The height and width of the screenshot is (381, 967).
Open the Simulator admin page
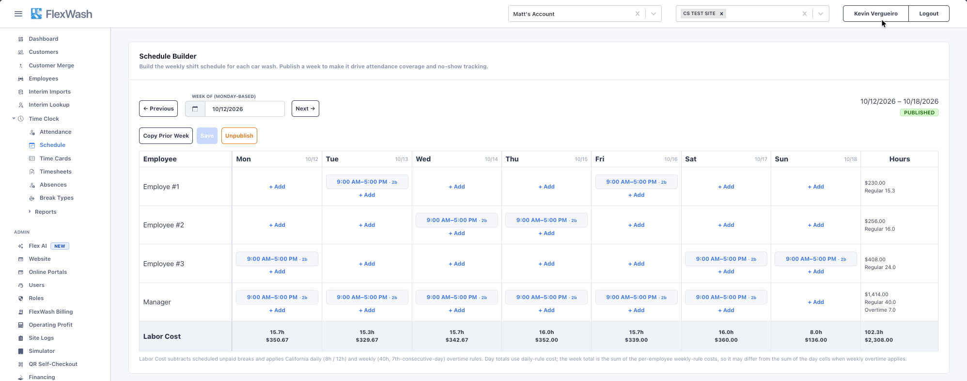pos(42,351)
